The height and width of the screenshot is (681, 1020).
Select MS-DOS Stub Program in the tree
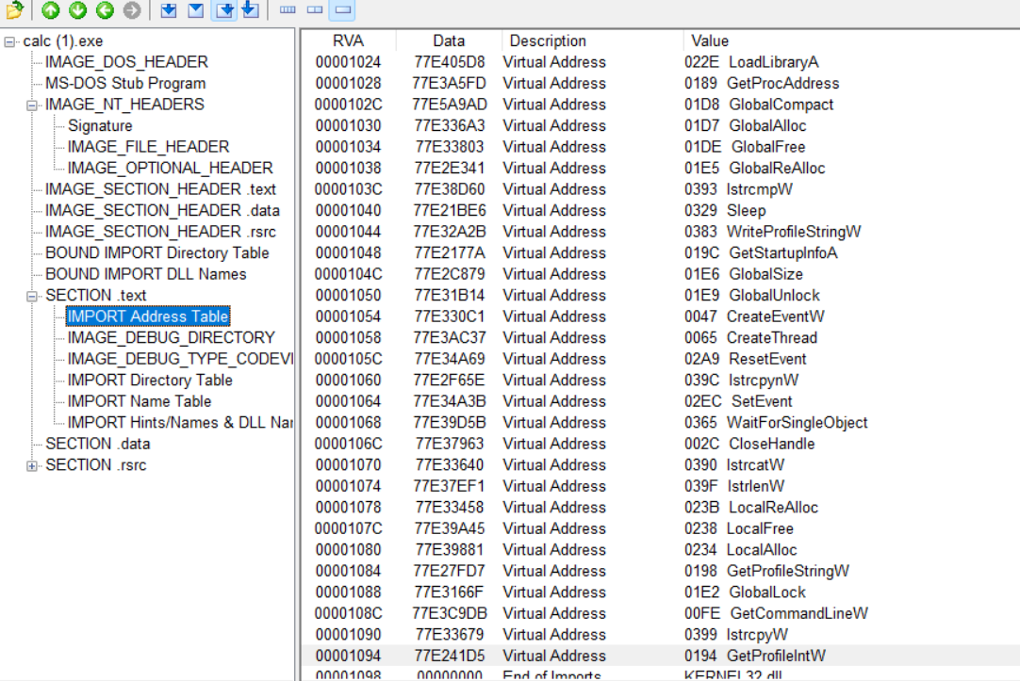pyautogui.click(x=125, y=83)
